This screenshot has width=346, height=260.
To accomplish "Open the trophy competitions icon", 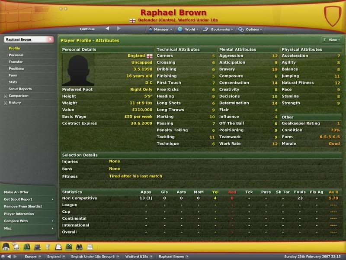I will [x=48, y=247].
